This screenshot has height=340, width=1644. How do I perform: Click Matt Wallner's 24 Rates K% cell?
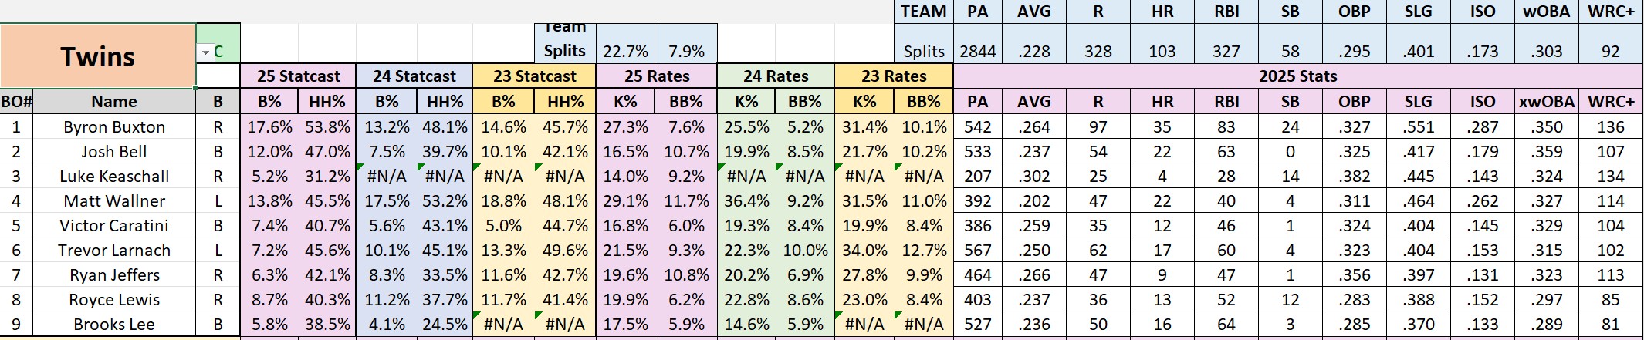(746, 201)
